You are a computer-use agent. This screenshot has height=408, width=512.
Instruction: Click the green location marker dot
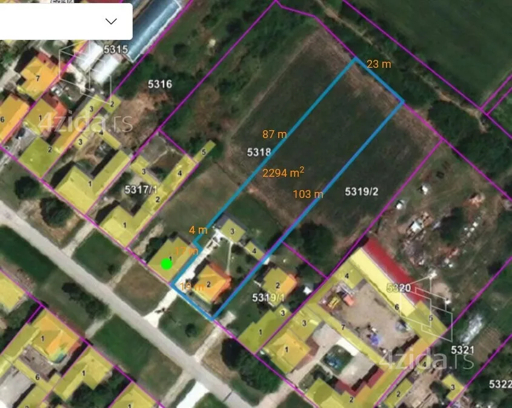click(x=167, y=264)
